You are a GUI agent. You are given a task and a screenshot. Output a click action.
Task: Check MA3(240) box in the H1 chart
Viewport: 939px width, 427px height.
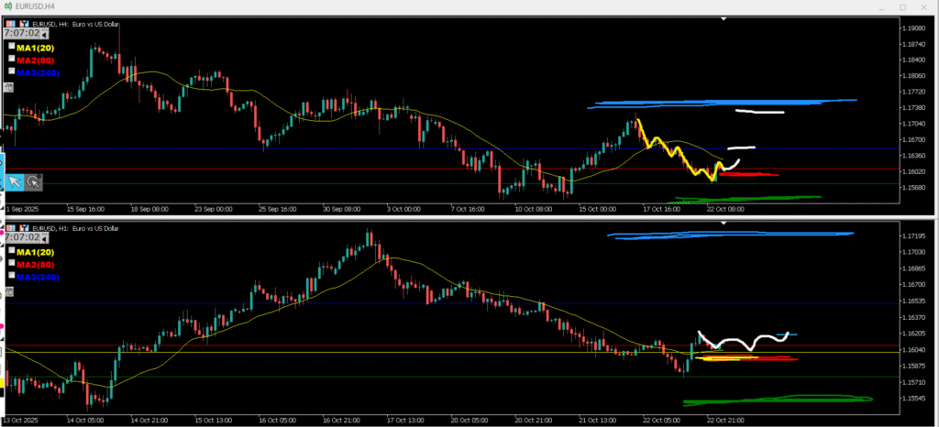pyautogui.click(x=11, y=276)
